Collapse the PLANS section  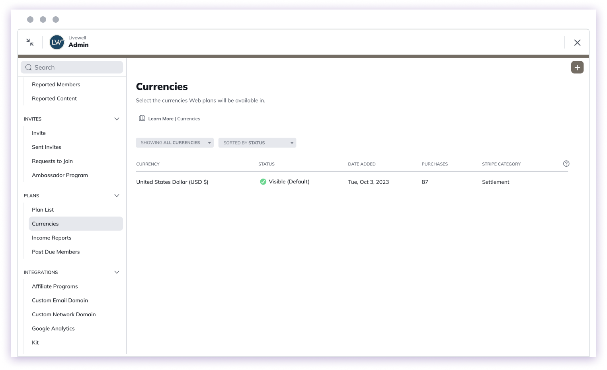(117, 195)
